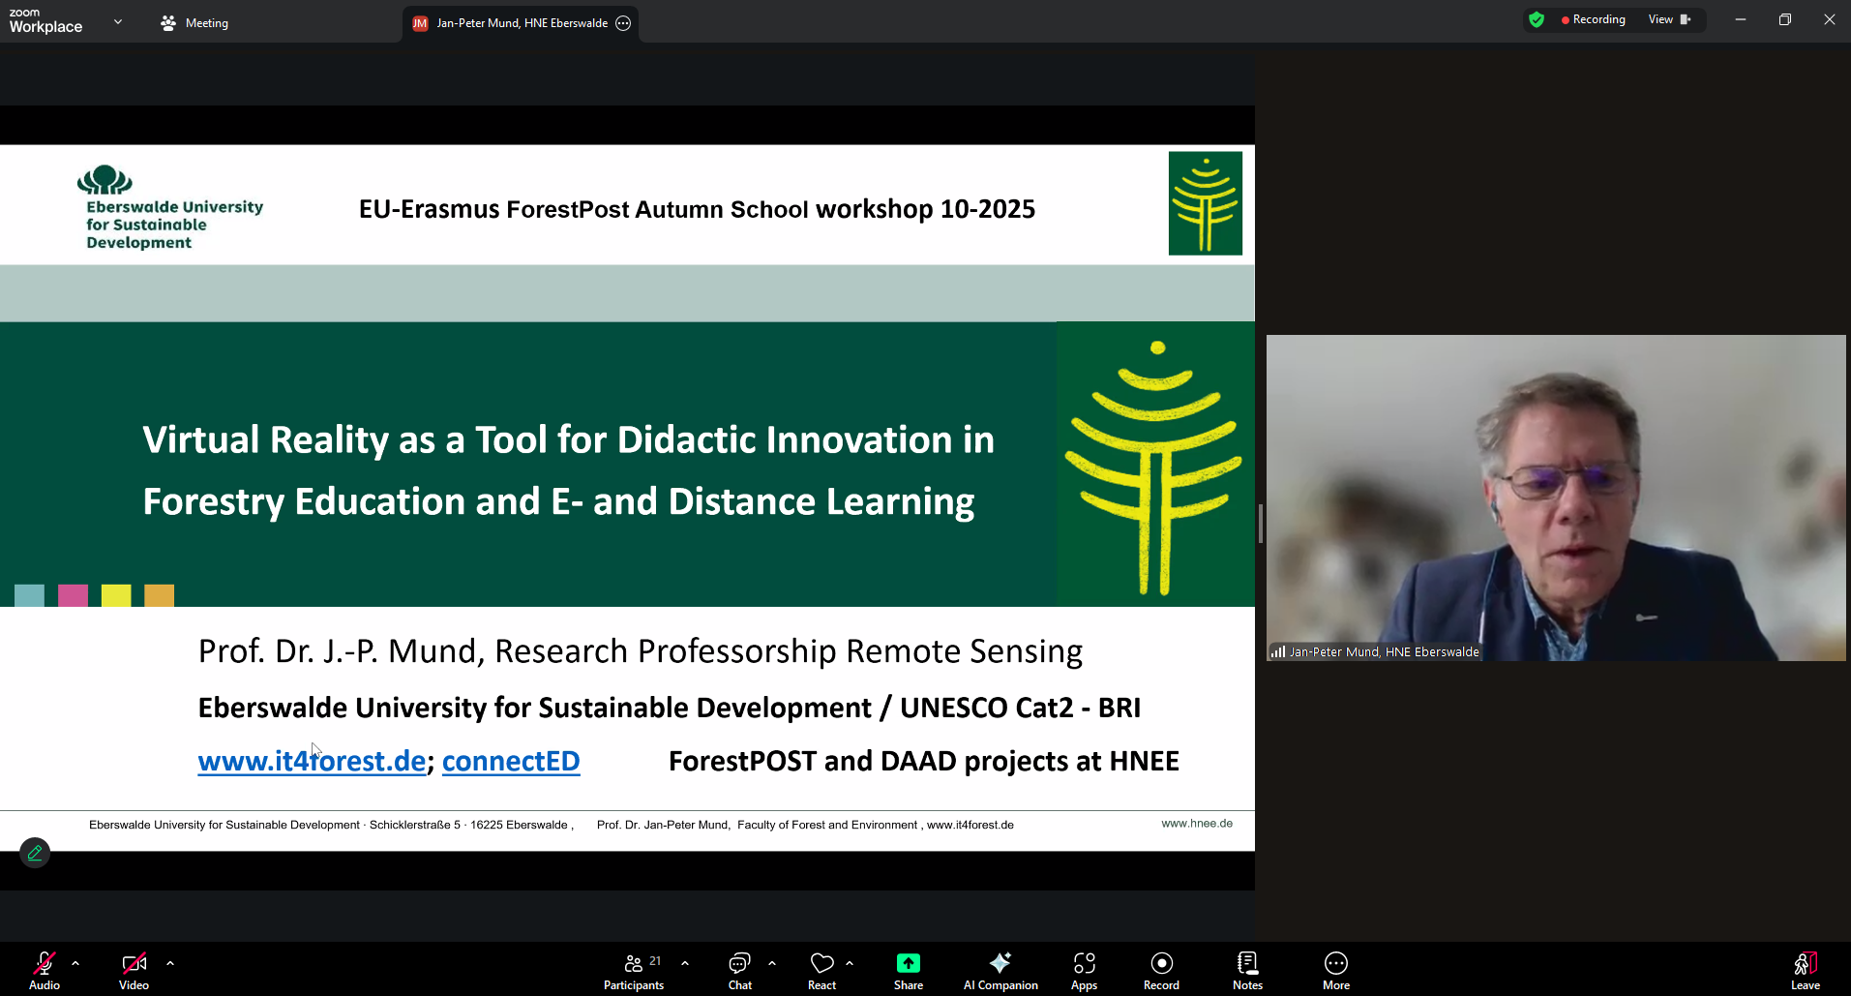Open the Zoom Workplace dropdown chevron
The width and height of the screenshot is (1851, 996).
pyautogui.click(x=118, y=21)
